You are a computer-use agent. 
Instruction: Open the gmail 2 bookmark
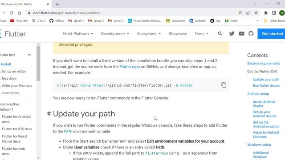96,21
